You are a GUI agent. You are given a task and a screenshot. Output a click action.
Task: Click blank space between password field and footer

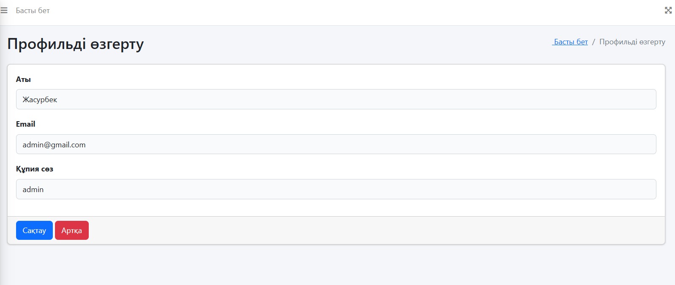click(x=336, y=208)
